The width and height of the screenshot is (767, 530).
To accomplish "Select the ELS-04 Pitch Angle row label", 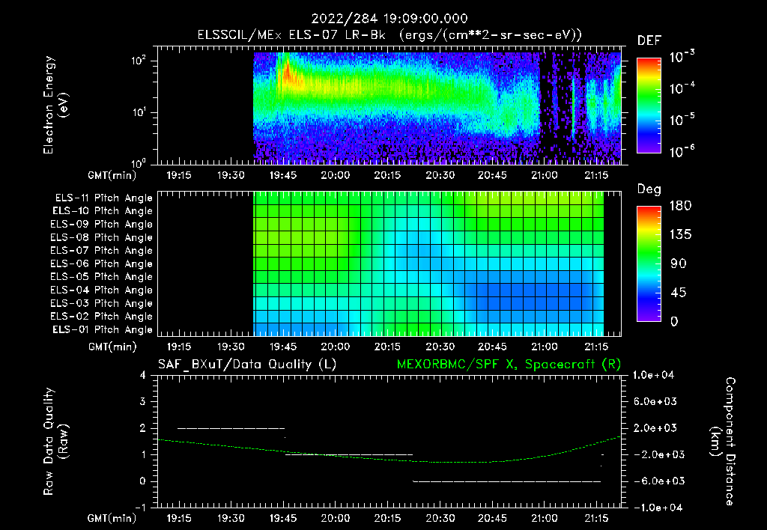I will (102, 290).
